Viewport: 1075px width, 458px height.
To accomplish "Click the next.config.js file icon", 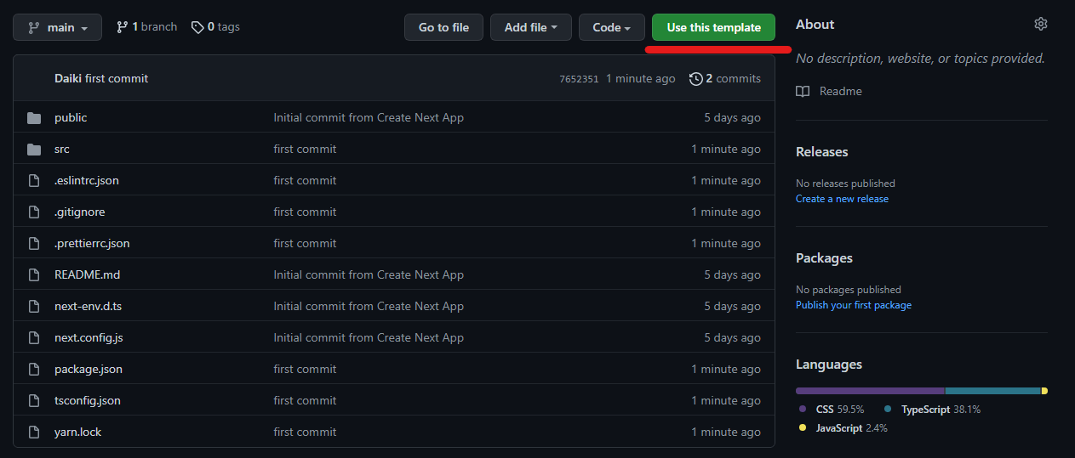I will (34, 337).
